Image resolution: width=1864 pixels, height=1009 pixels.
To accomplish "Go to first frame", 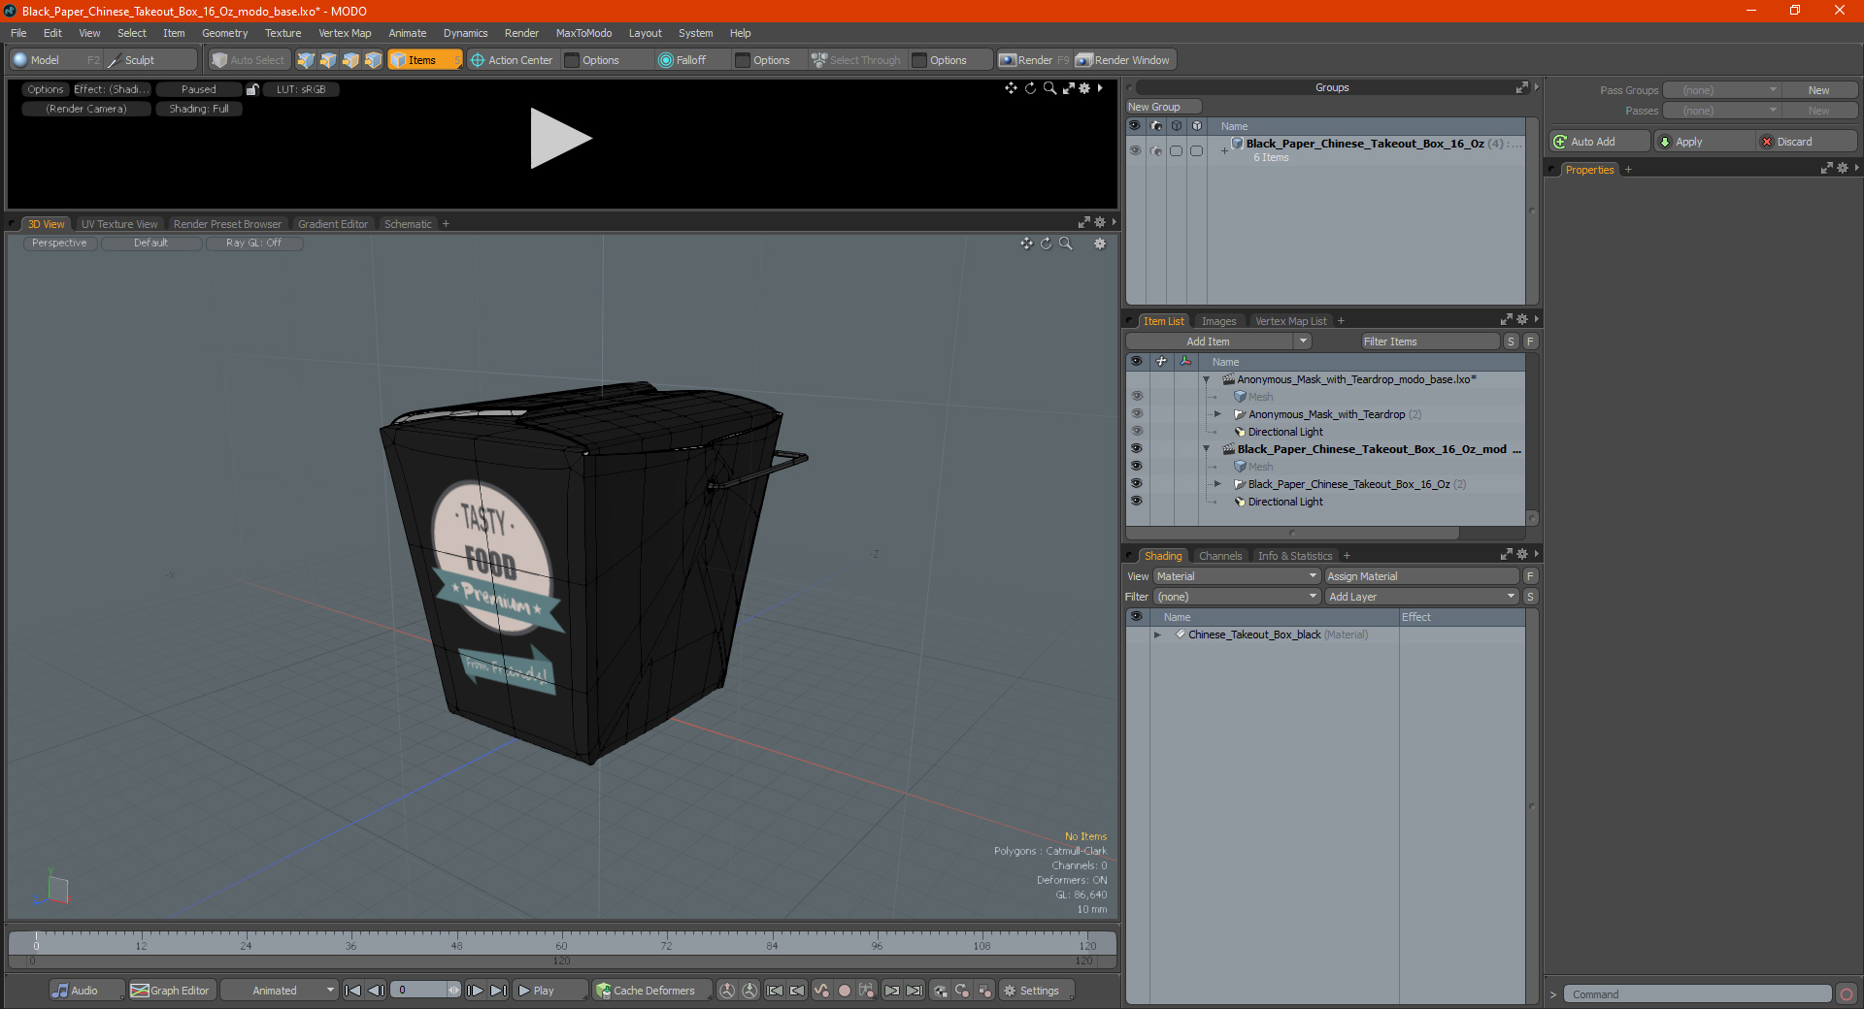I will tap(352, 991).
